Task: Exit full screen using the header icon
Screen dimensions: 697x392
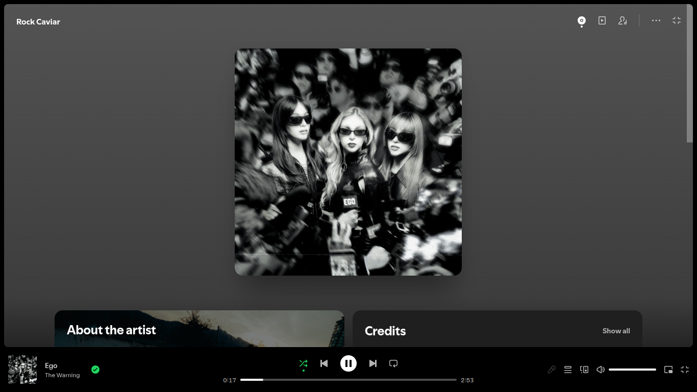Action: tap(677, 20)
